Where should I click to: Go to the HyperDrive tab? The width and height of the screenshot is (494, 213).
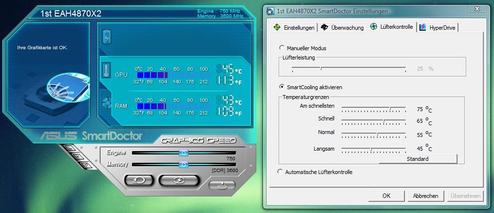[x=438, y=27]
